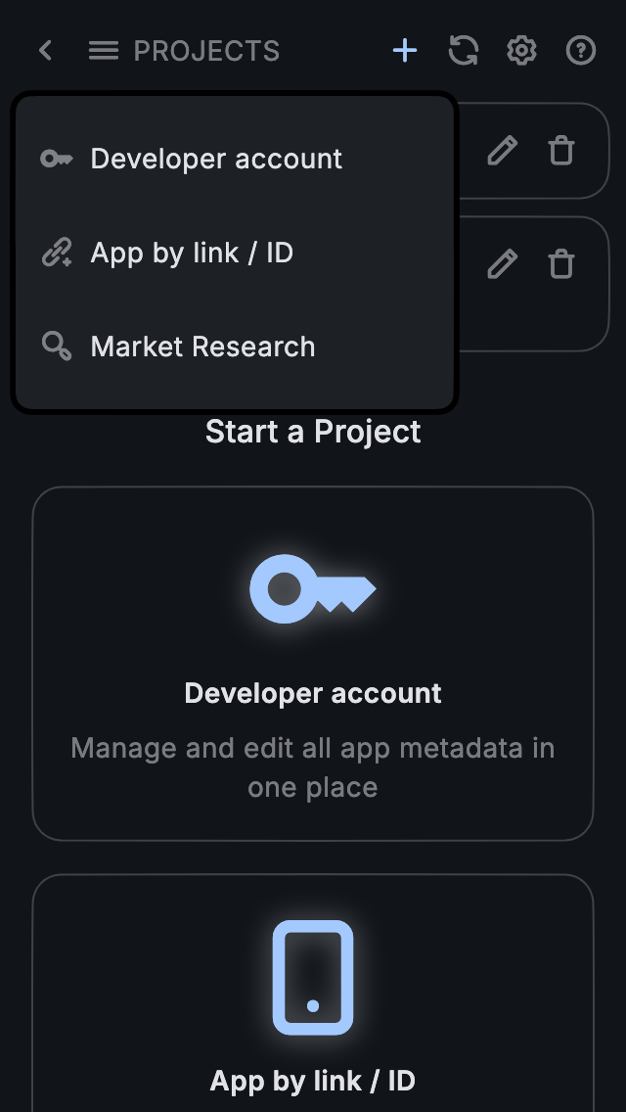This screenshot has width=626, height=1112.
Task: Open the App by link / ID card below
Action: [x=313, y=1081]
